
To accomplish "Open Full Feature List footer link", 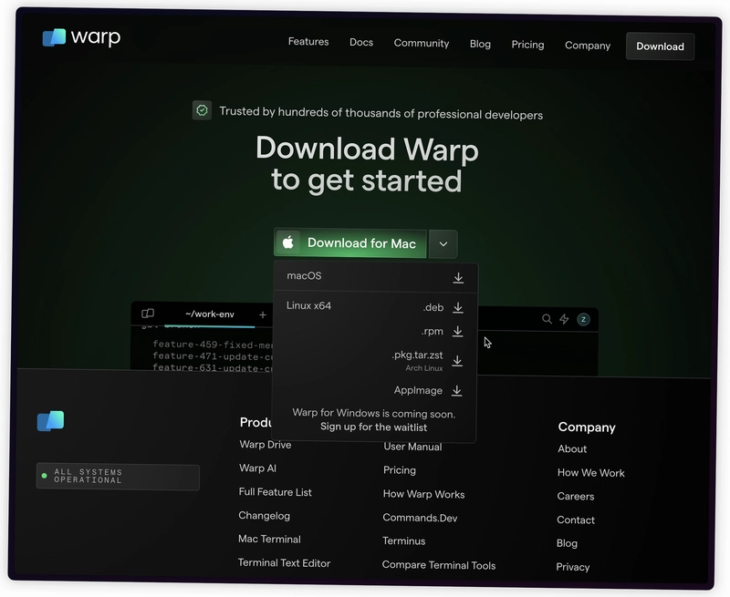I will coord(276,492).
